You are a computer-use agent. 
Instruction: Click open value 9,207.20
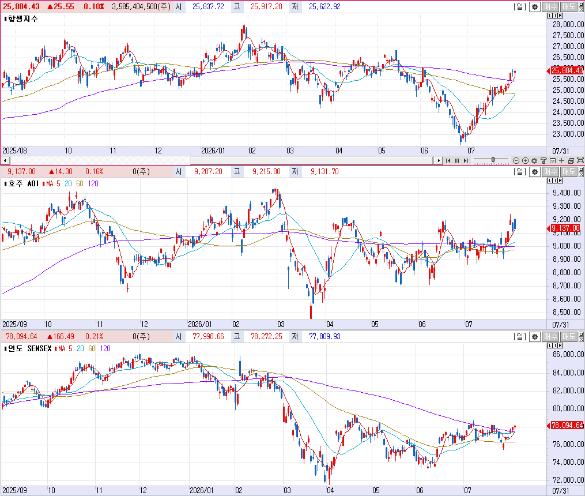pos(208,172)
